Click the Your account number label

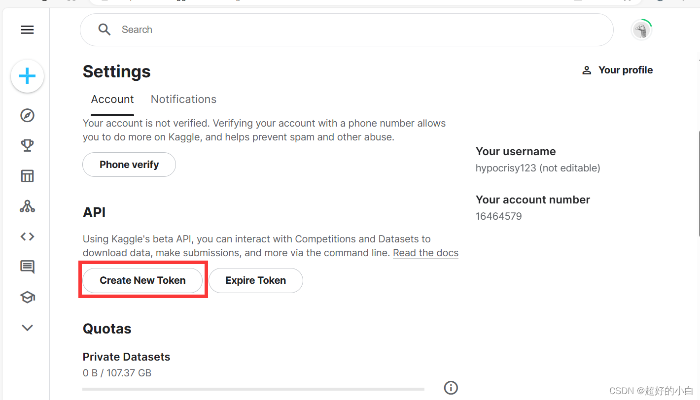point(533,200)
